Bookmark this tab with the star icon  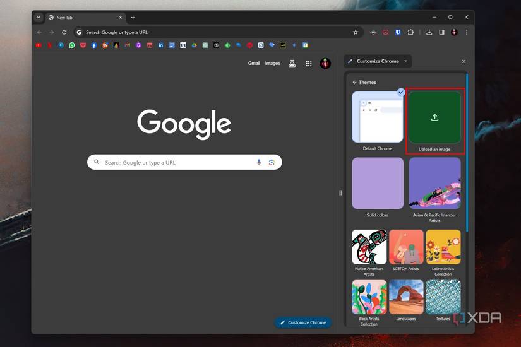[356, 32]
